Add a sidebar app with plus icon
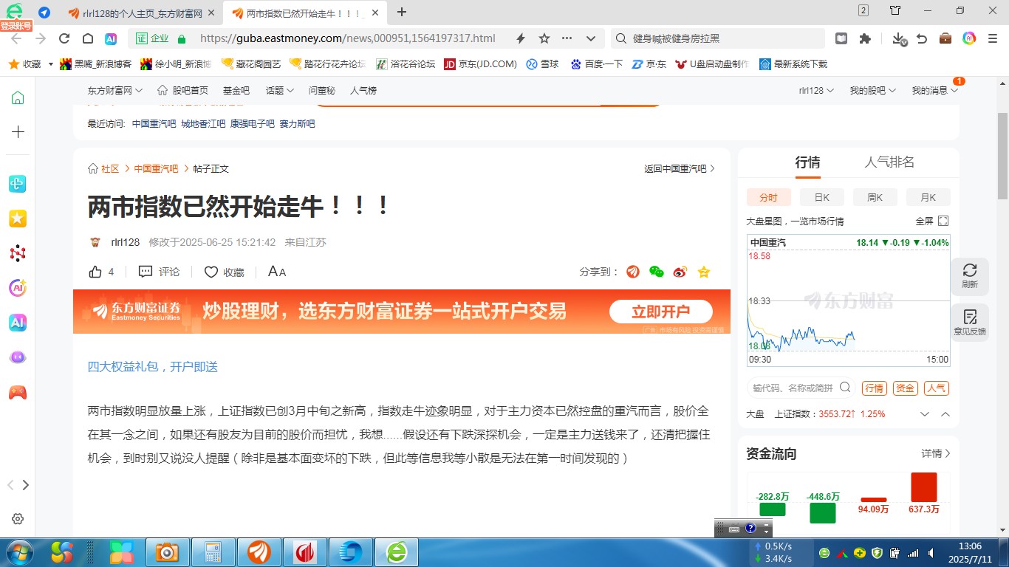The width and height of the screenshot is (1009, 567). point(18,132)
